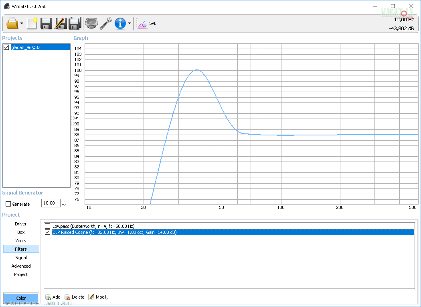Create a new project with blank page icon

click(x=32, y=23)
